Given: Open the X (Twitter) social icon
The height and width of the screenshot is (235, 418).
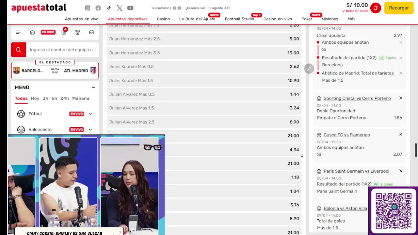Looking at the screenshot, I should click(x=120, y=8).
